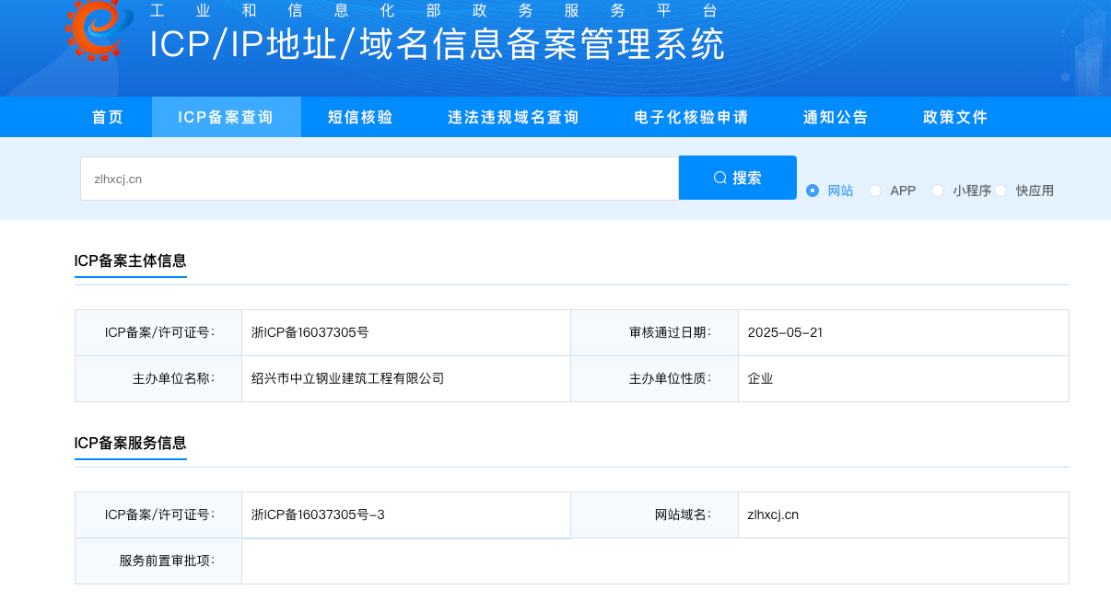
Task: Select service license 浙ICP备16037305号-3
Action: click(x=318, y=514)
